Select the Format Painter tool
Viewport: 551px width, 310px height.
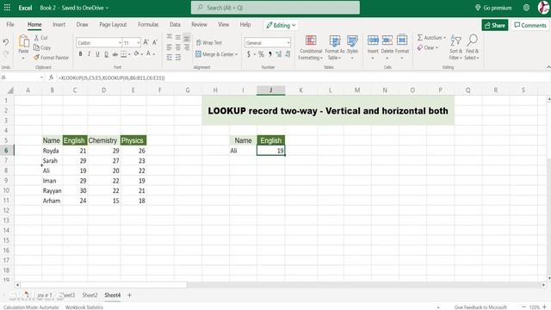pos(51,58)
